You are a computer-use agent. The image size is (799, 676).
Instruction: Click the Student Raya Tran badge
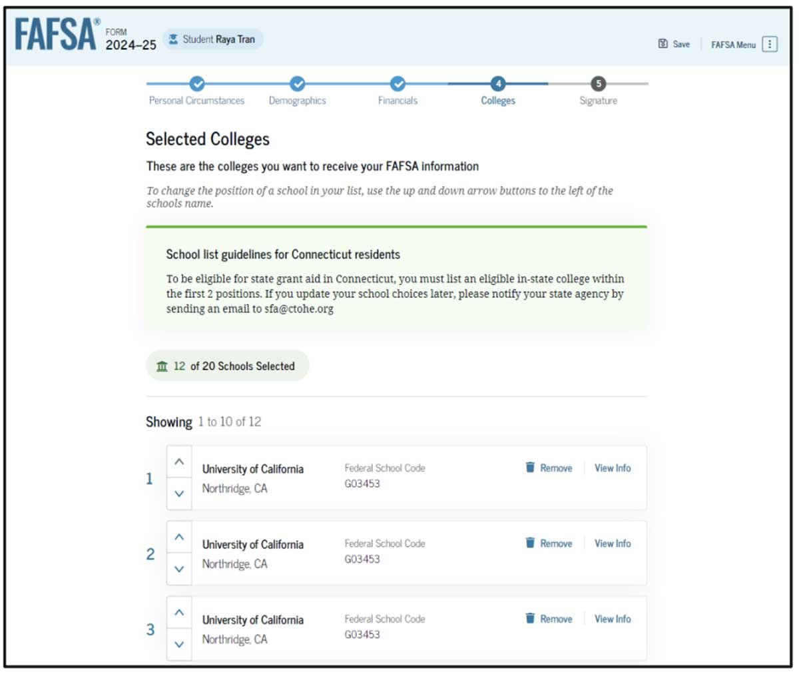(213, 39)
